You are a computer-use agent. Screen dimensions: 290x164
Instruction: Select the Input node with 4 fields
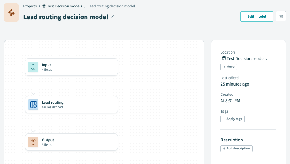coord(71,67)
